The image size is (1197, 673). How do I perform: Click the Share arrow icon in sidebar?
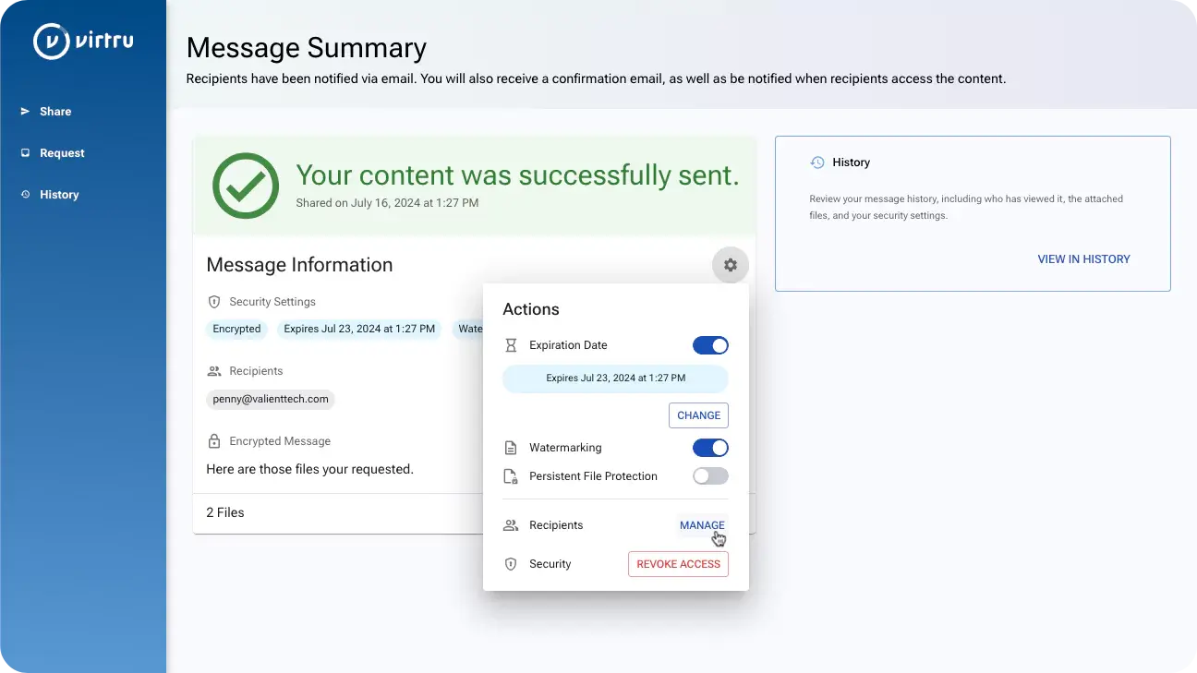coord(25,112)
